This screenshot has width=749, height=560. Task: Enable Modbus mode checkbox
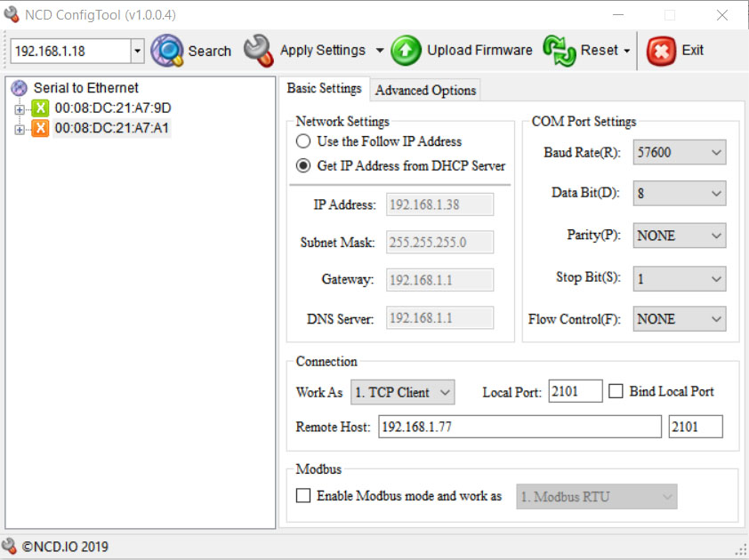[x=303, y=495]
